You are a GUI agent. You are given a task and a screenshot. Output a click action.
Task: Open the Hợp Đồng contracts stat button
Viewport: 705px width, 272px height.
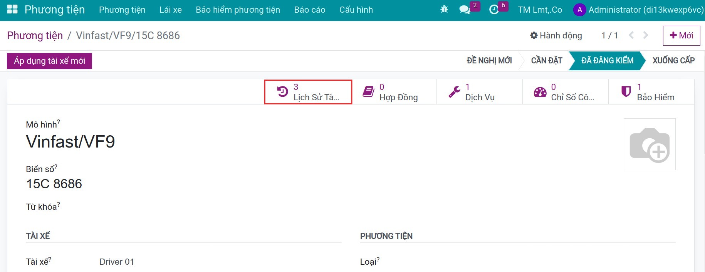[394, 92]
